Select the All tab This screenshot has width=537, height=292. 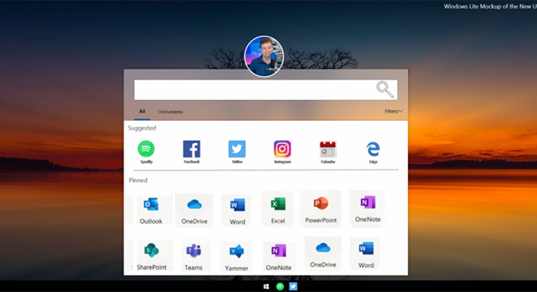(x=142, y=111)
